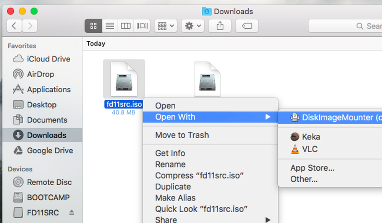Image resolution: width=382 pixels, height=223 pixels.
Task: Open AirDrop in the sidebar
Action: [42, 74]
